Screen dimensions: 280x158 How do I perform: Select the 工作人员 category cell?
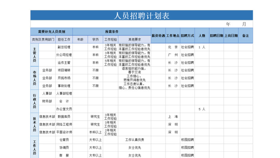(34, 147)
